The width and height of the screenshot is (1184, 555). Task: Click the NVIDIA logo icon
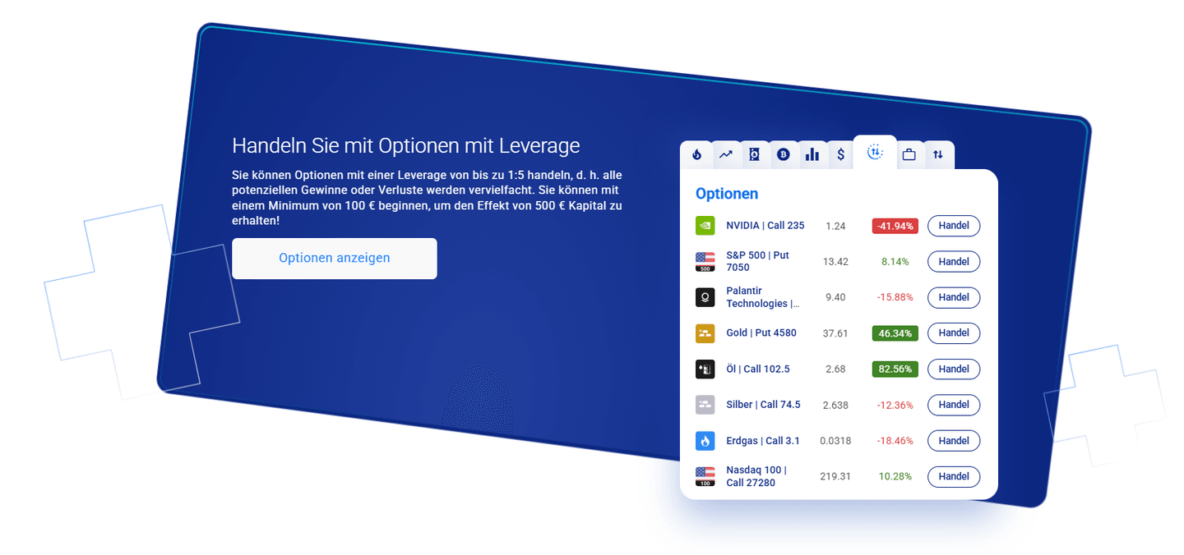705,226
